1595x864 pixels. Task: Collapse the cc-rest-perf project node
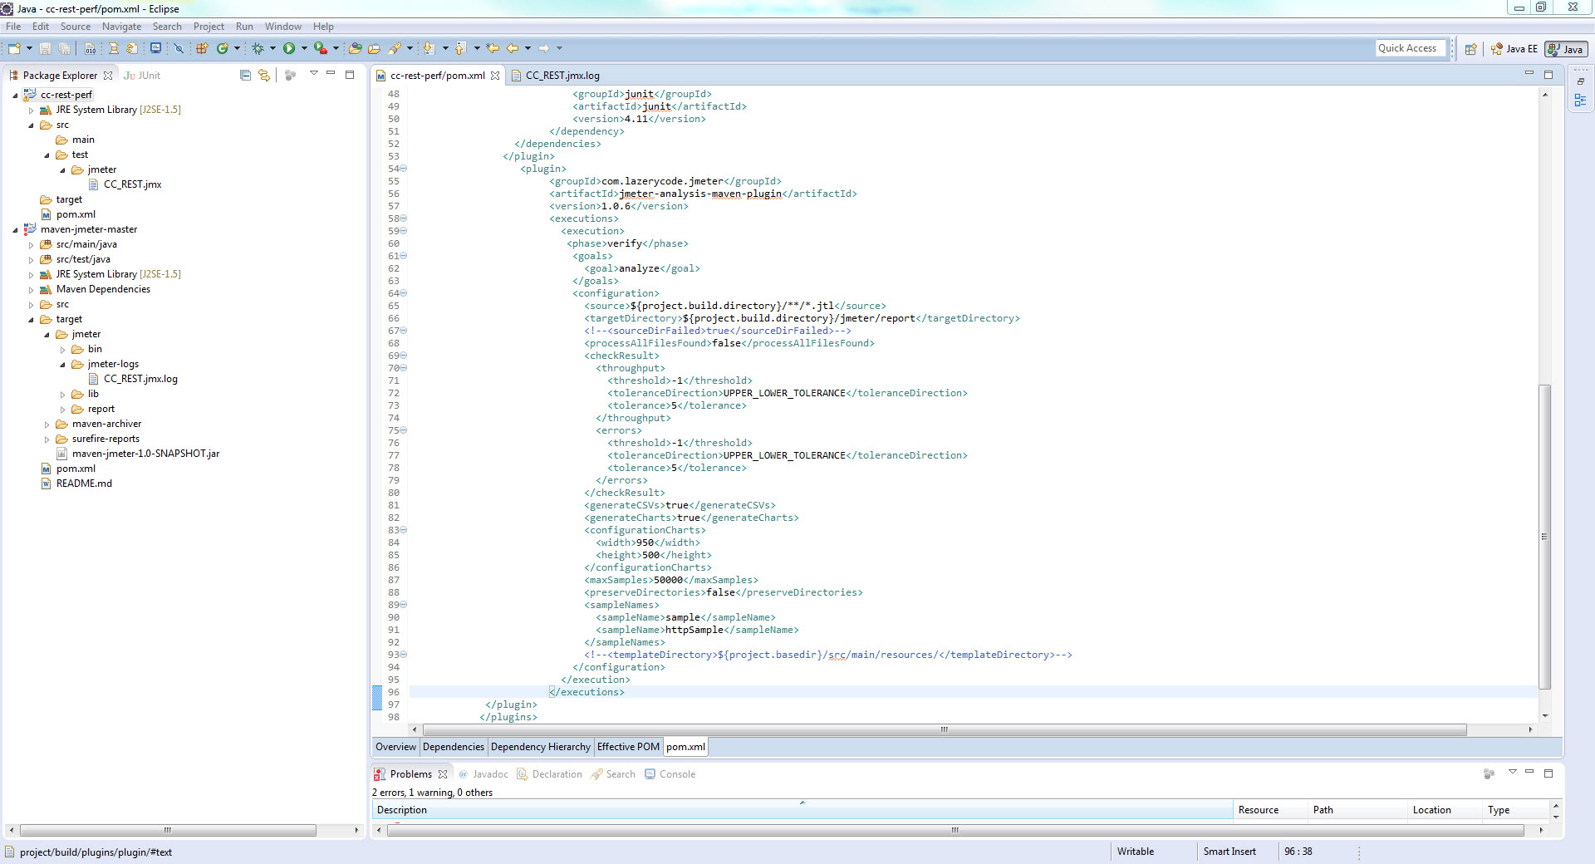[x=15, y=95]
